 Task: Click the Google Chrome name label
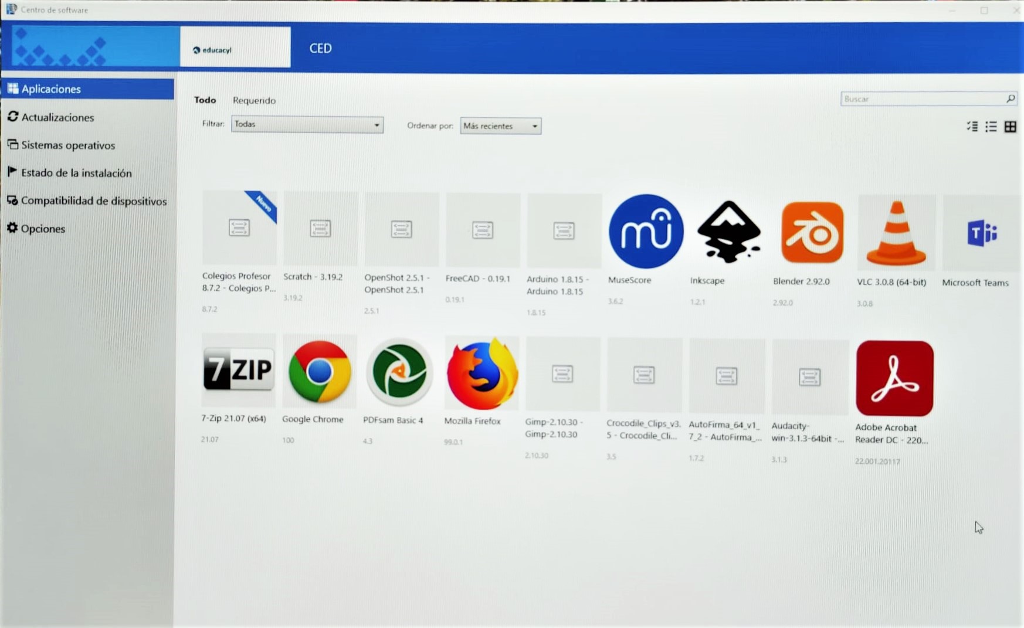[313, 419]
